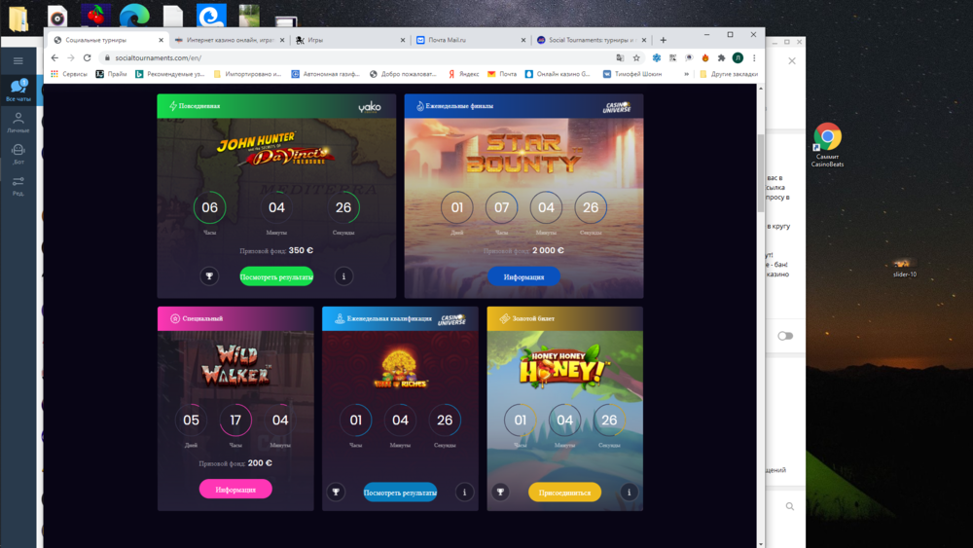Click the Star Bounty game banner
The image size is (973, 548).
523,152
